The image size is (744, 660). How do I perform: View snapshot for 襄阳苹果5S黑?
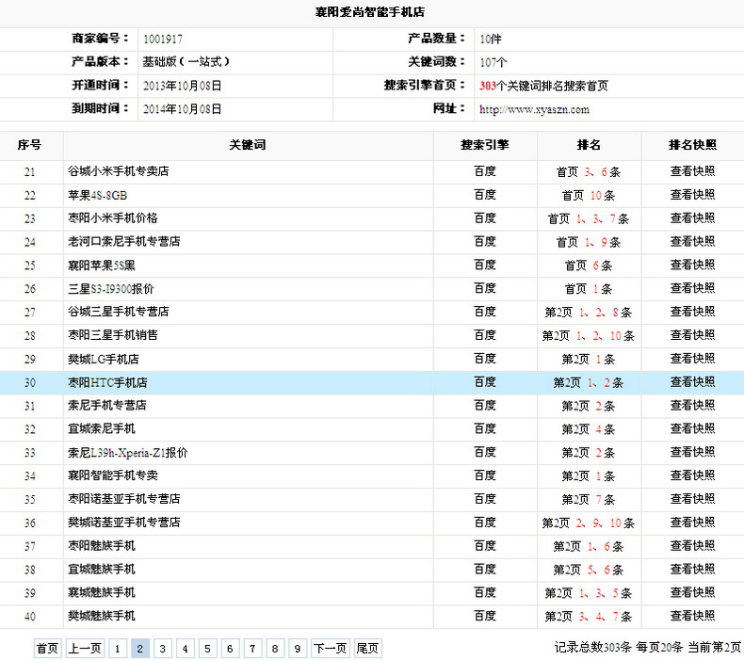click(x=692, y=265)
